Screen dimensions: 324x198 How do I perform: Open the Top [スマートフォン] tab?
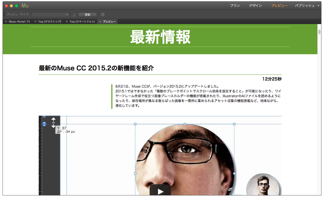coord(82,22)
